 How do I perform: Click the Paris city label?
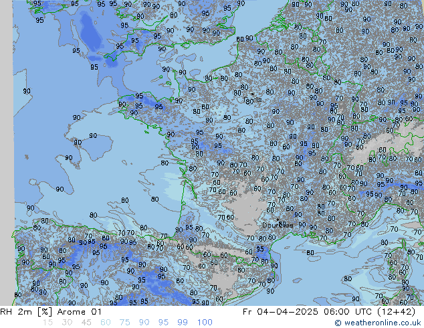click(253, 100)
